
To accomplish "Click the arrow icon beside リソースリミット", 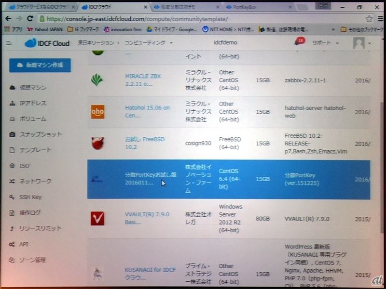I will (12, 228).
